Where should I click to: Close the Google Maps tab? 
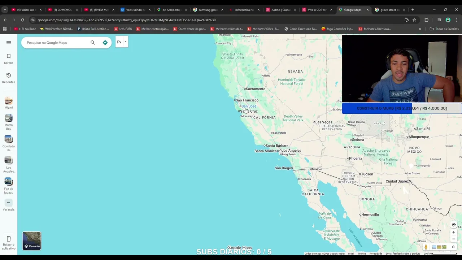coord(367,10)
